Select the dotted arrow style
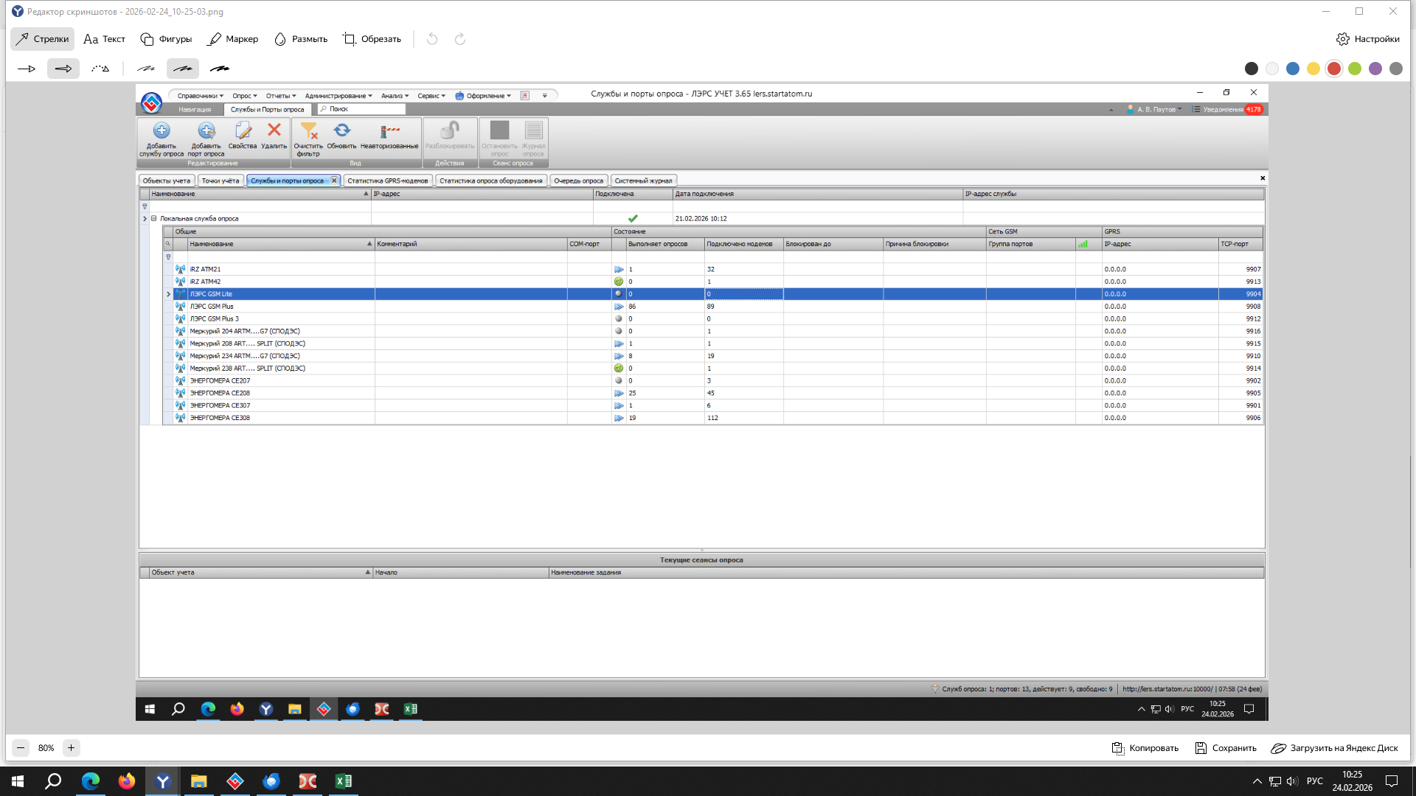This screenshot has width=1416, height=796. (100, 69)
